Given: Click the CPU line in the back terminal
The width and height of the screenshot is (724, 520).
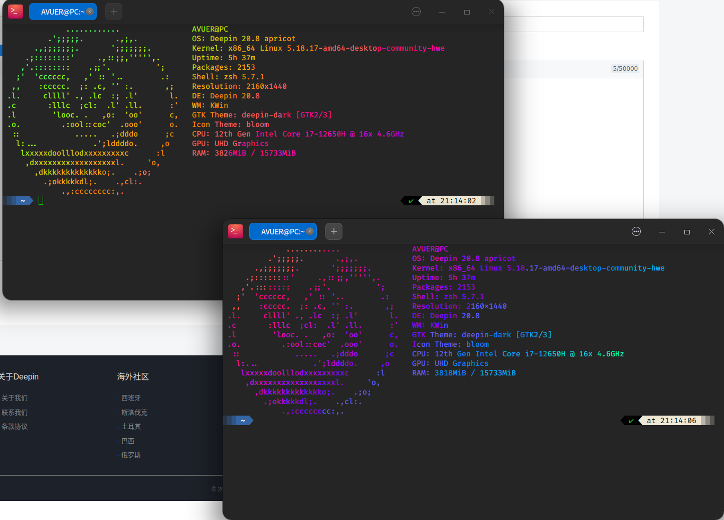Looking at the screenshot, I should tap(298, 134).
